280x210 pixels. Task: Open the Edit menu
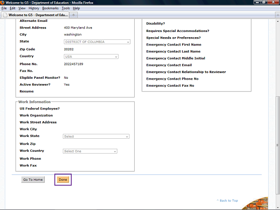tap(13, 8)
